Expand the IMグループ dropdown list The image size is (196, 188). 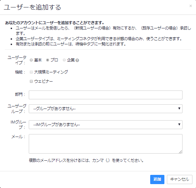point(105,125)
